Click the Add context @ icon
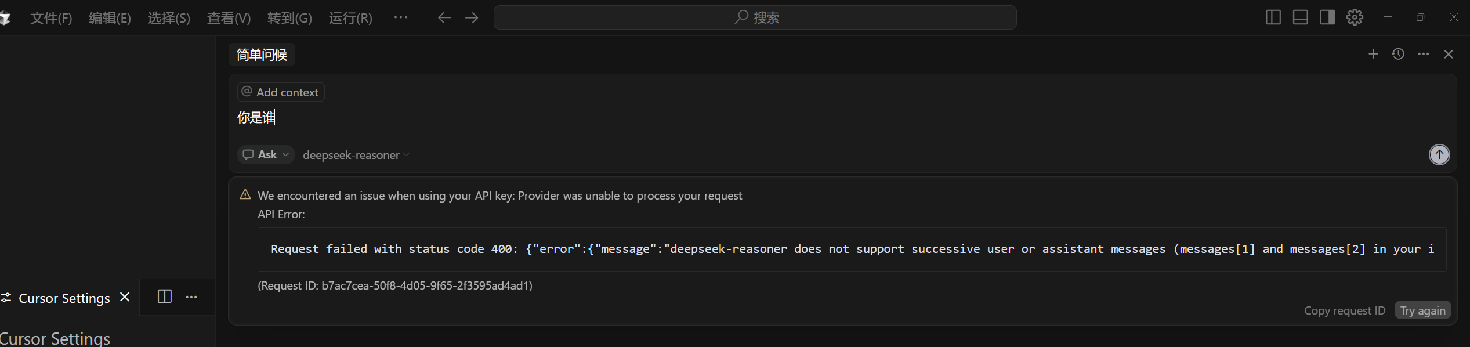Image resolution: width=1470 pixels, height=347 pixels. (x=247, y=92)
